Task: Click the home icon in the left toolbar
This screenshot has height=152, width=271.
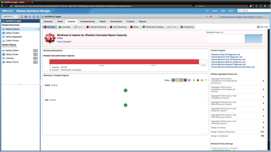Action: 22,17
